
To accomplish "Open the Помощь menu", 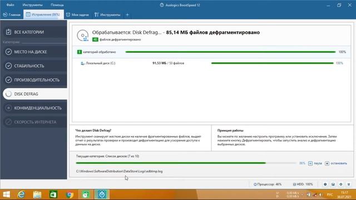I will 57,5.
